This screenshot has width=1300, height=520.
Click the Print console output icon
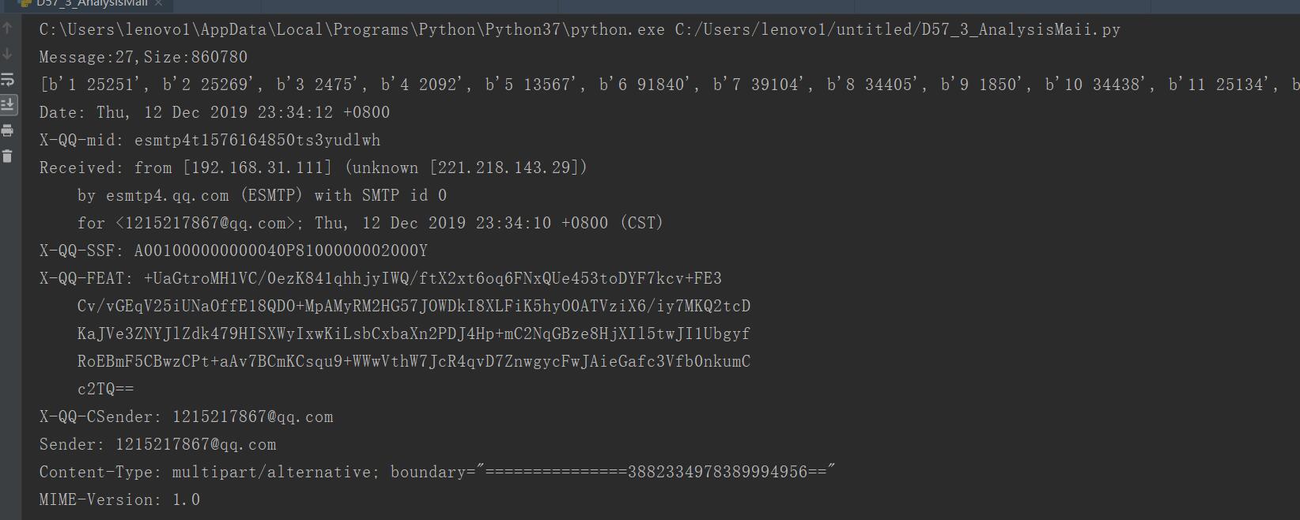(x=8, y=130)
